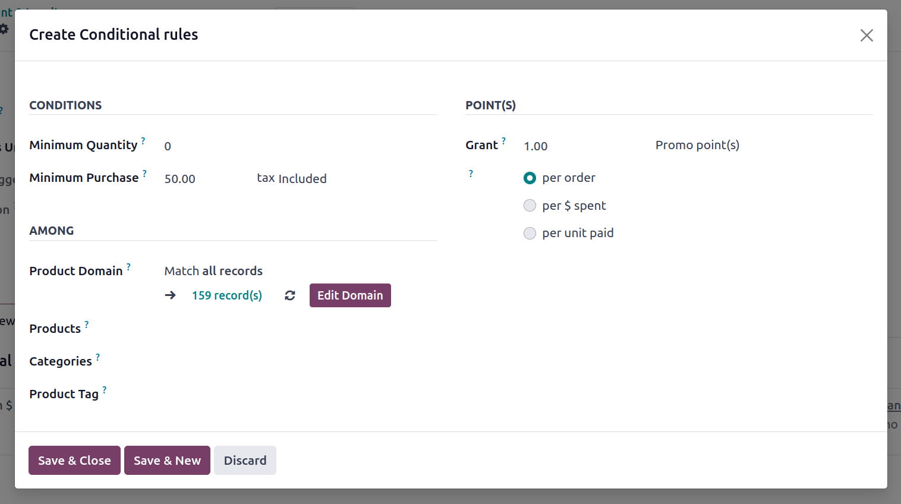The width and height of the screenshot is (901, 504).
Task: Click the Minimum Purchase 50.00 field
Action: [207, 179]
